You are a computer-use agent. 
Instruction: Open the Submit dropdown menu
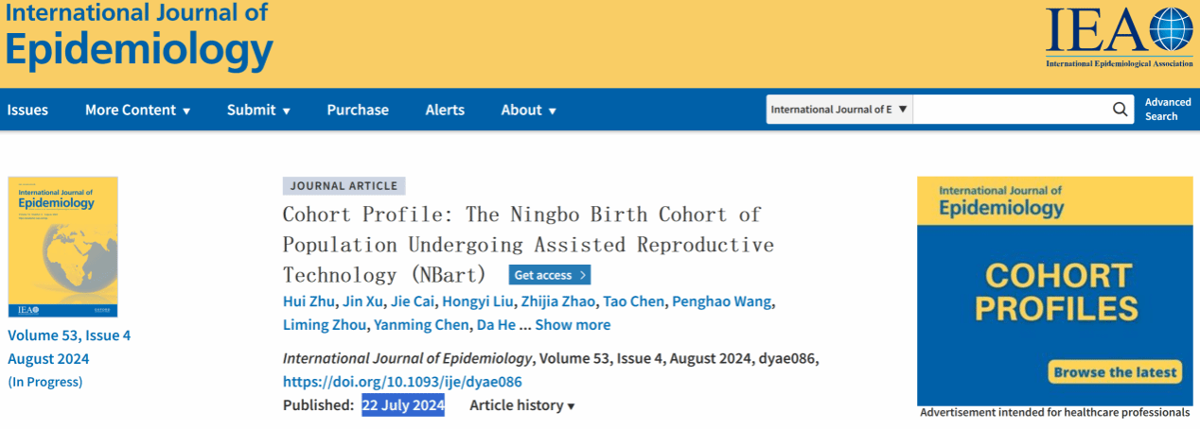click(258, 110)
